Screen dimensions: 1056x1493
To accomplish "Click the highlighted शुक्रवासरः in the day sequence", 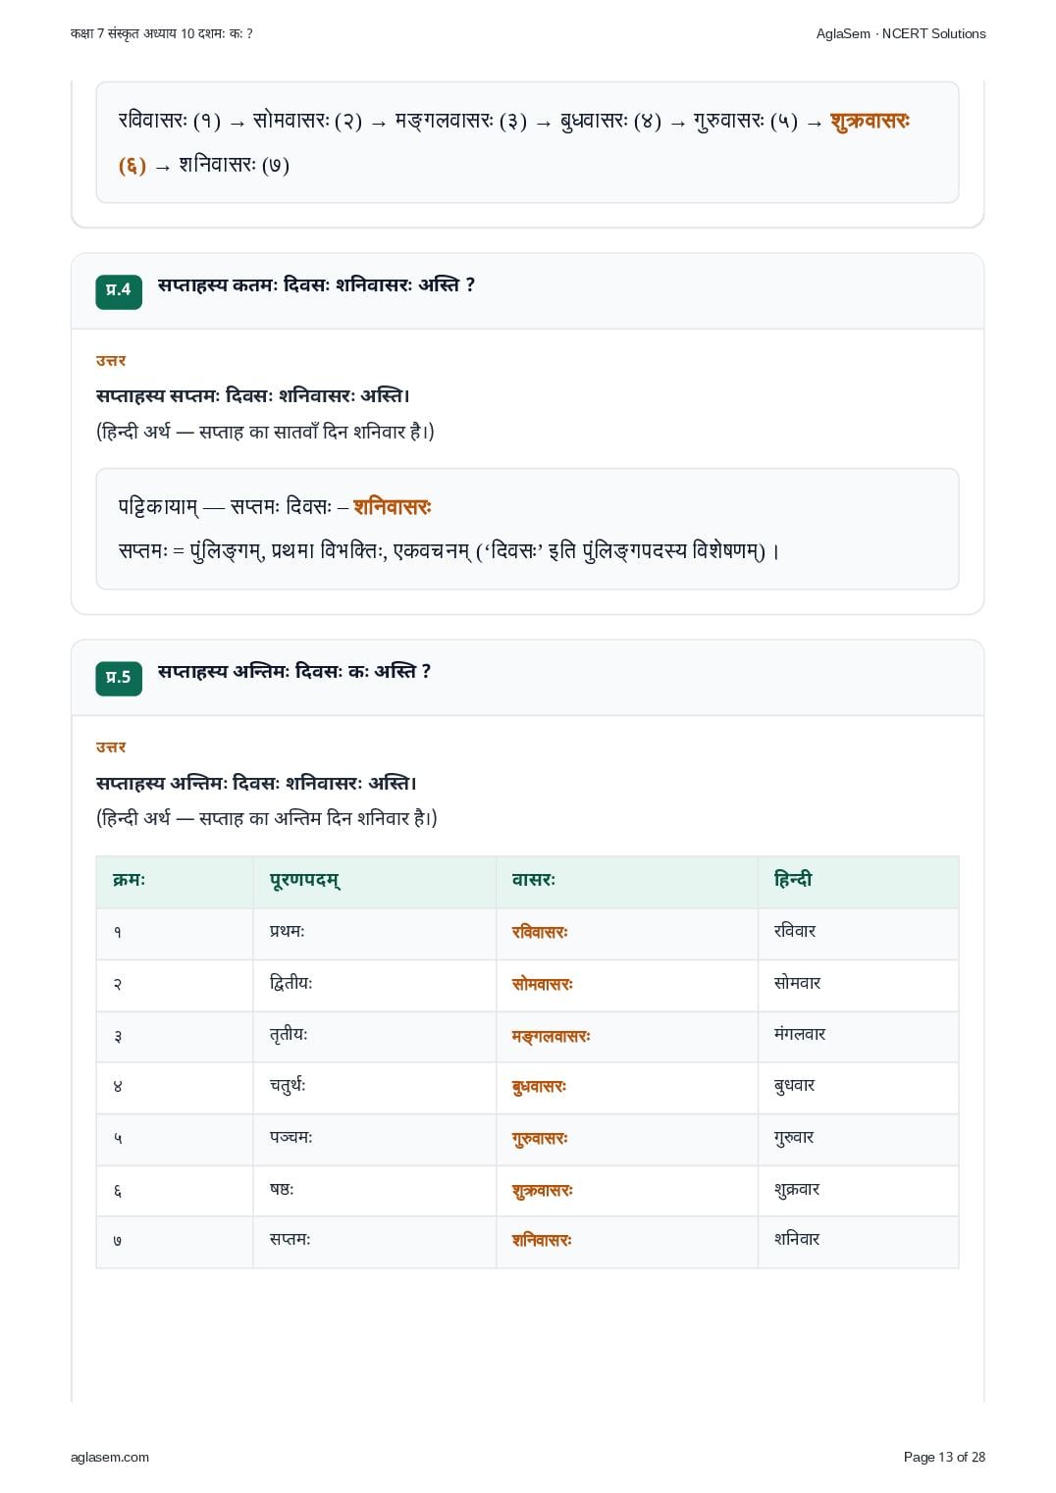I will (x=871, y=122).
